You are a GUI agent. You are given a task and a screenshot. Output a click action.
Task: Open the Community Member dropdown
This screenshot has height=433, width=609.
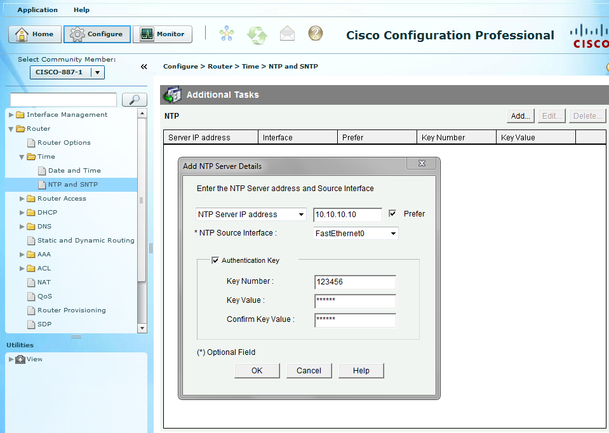pyautogui.click(x=98, y=72)
